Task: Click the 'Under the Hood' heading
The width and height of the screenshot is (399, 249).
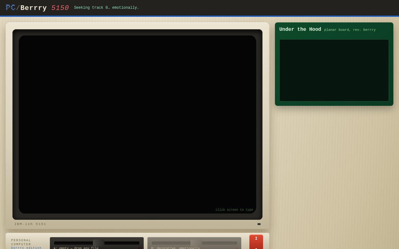Action: coord(300,30)
